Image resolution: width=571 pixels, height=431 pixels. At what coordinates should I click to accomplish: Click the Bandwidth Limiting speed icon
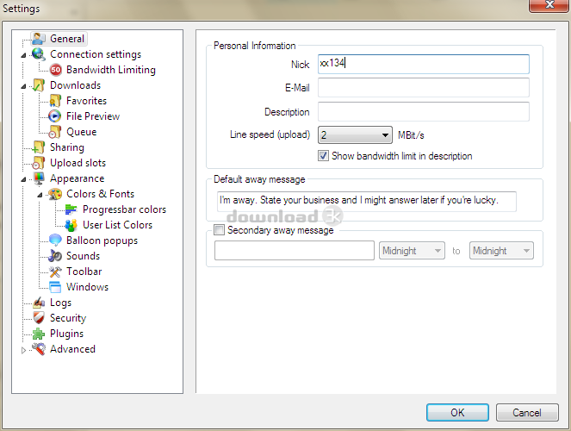point(55,70)
